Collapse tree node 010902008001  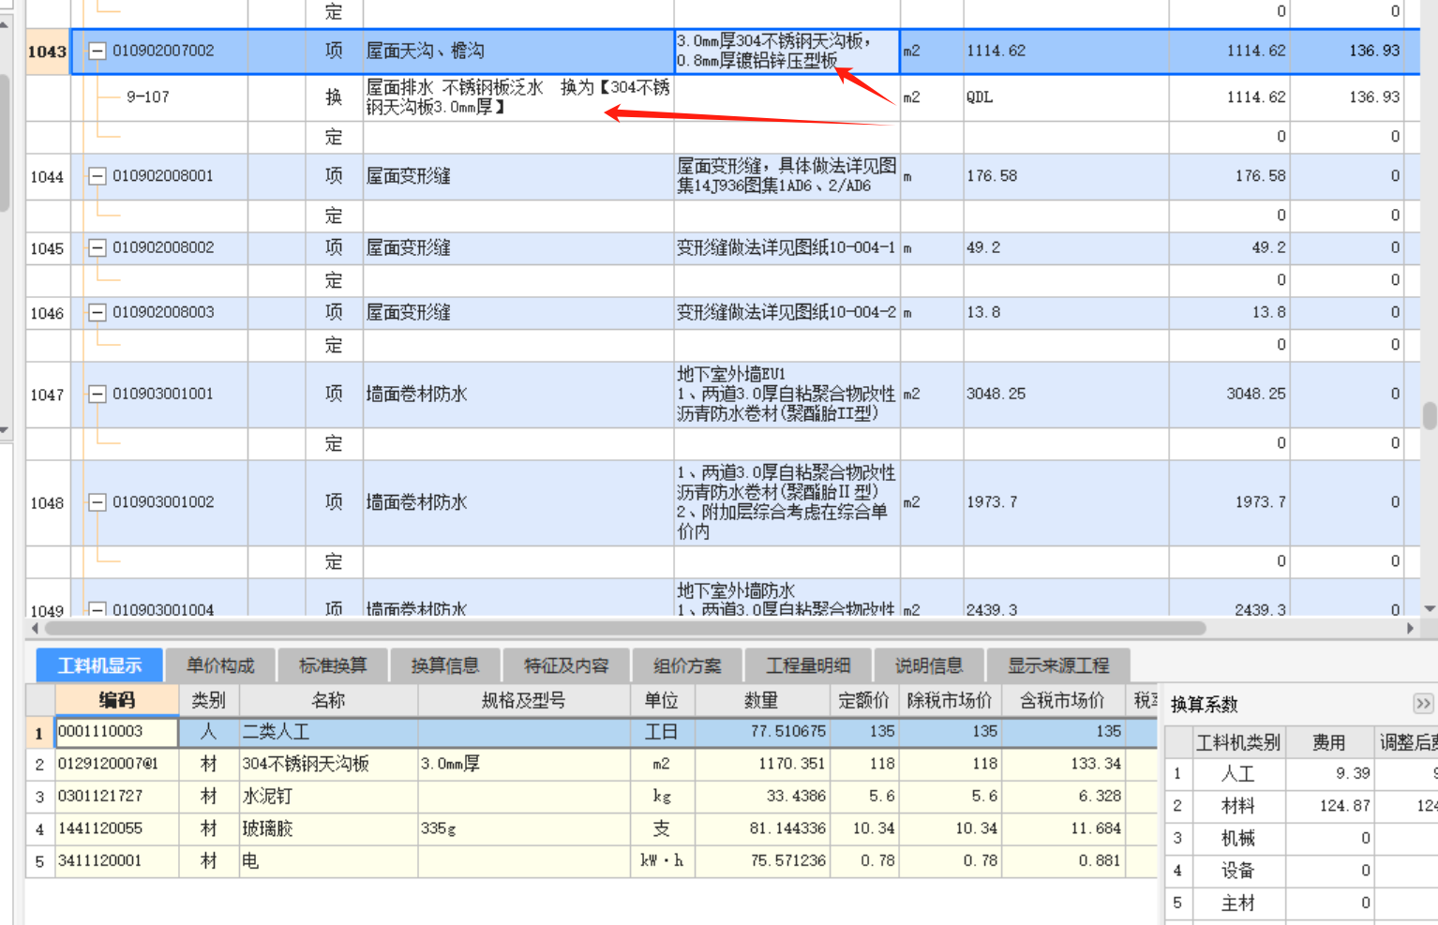coord(97,176)
